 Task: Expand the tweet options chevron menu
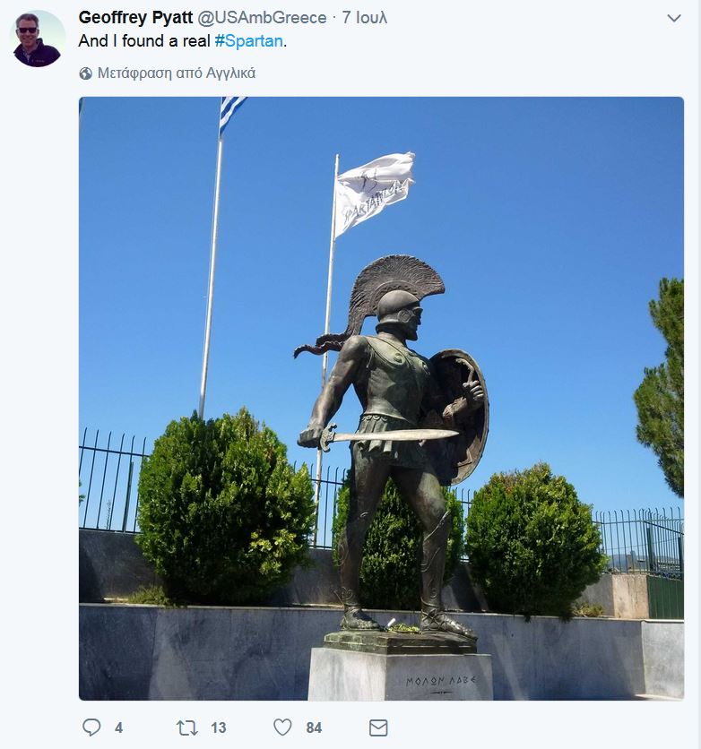[x=674, y=18]
